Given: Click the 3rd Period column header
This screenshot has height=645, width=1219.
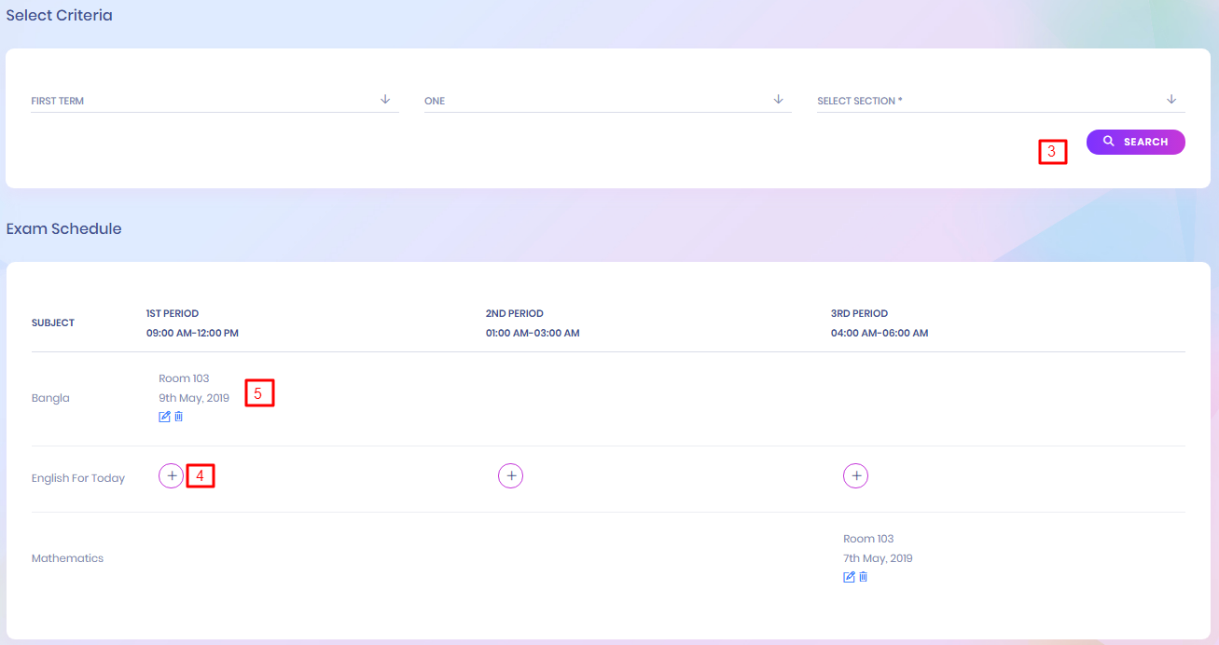Looking at the screenshot, I should pos(859,314).
